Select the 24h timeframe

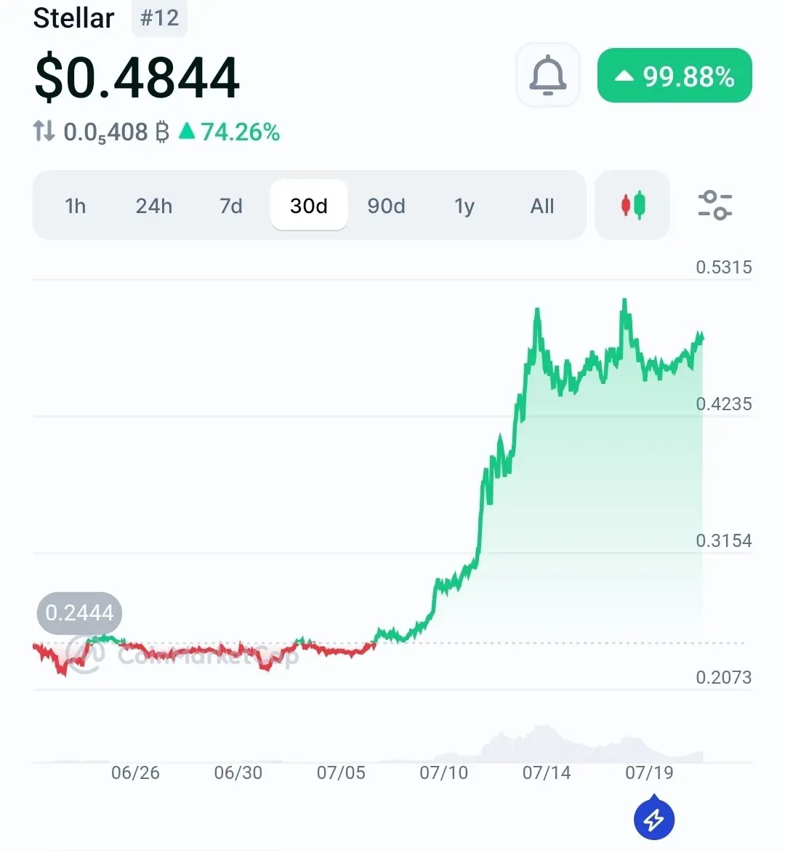coord(154,206)
